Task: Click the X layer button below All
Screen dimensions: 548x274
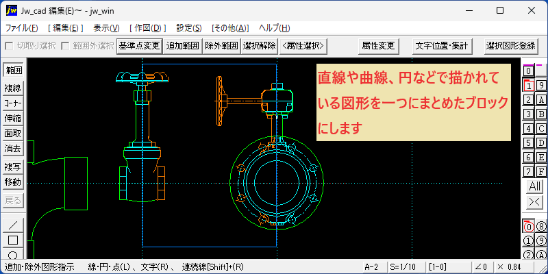Action: [535, 202]
